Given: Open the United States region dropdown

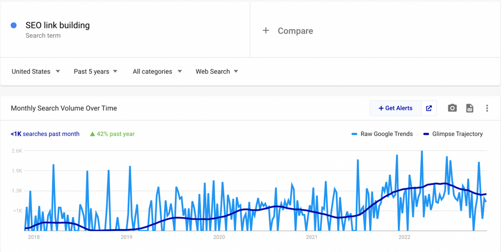Looking at the screenshot, I should coord(36,71).
